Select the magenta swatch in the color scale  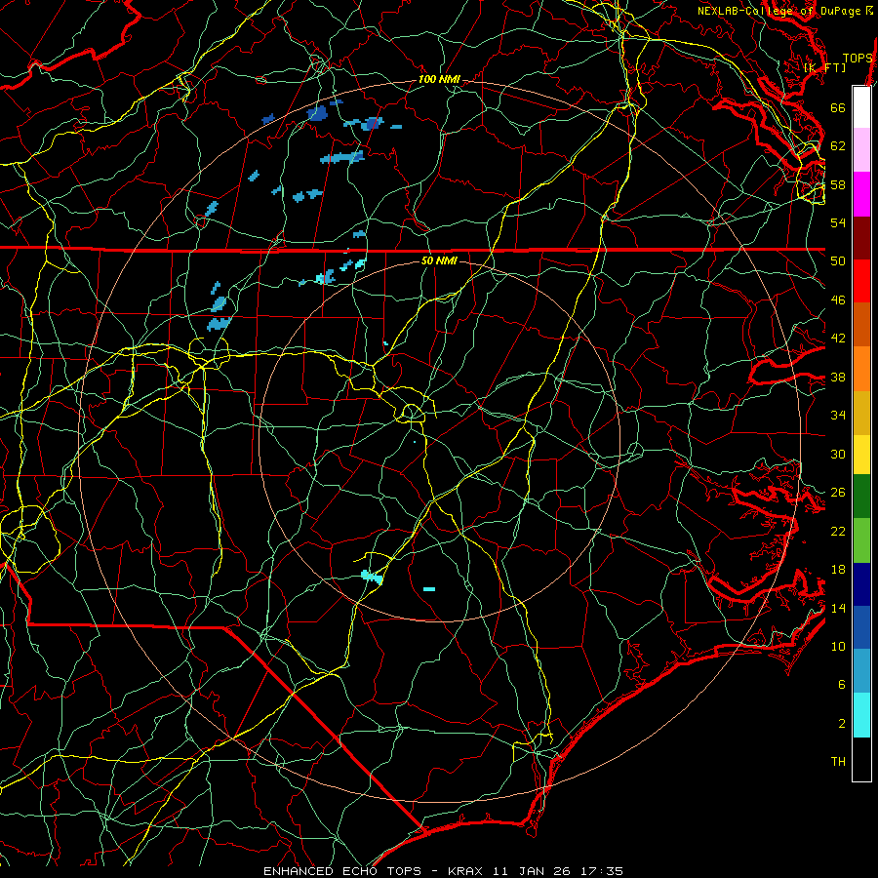click(x=861, y=194)
